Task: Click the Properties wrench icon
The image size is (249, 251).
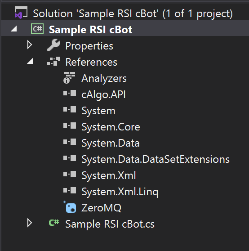Action: click(53, 45)
